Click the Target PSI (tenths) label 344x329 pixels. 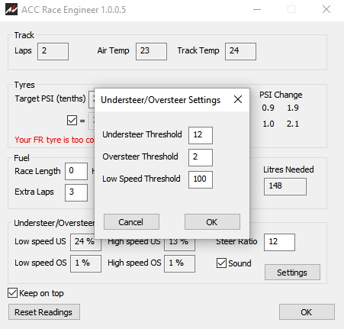coord(50,98)
